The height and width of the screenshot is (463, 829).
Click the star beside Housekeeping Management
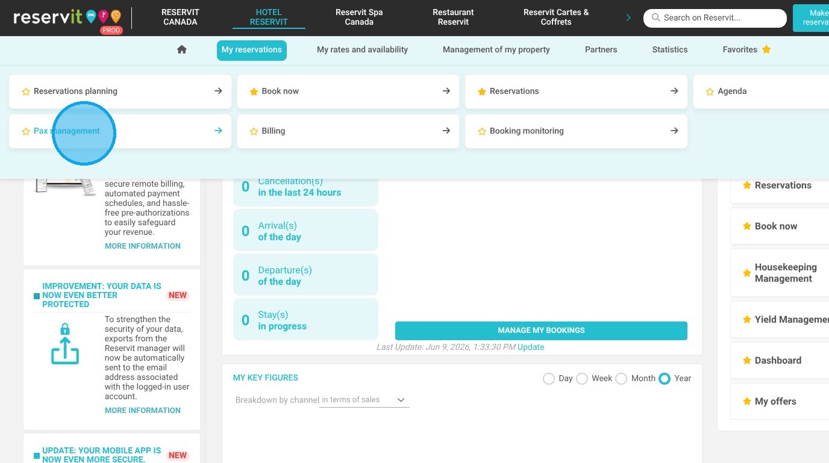coord(747,273)
